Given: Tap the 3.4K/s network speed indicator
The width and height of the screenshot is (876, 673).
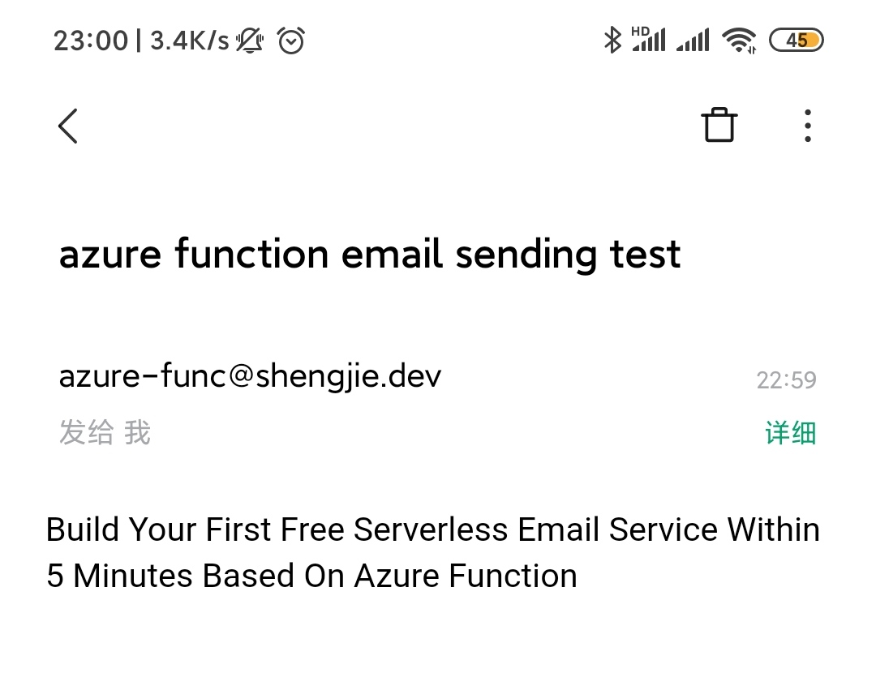Looking at the screenshot, I should (190, 41).
